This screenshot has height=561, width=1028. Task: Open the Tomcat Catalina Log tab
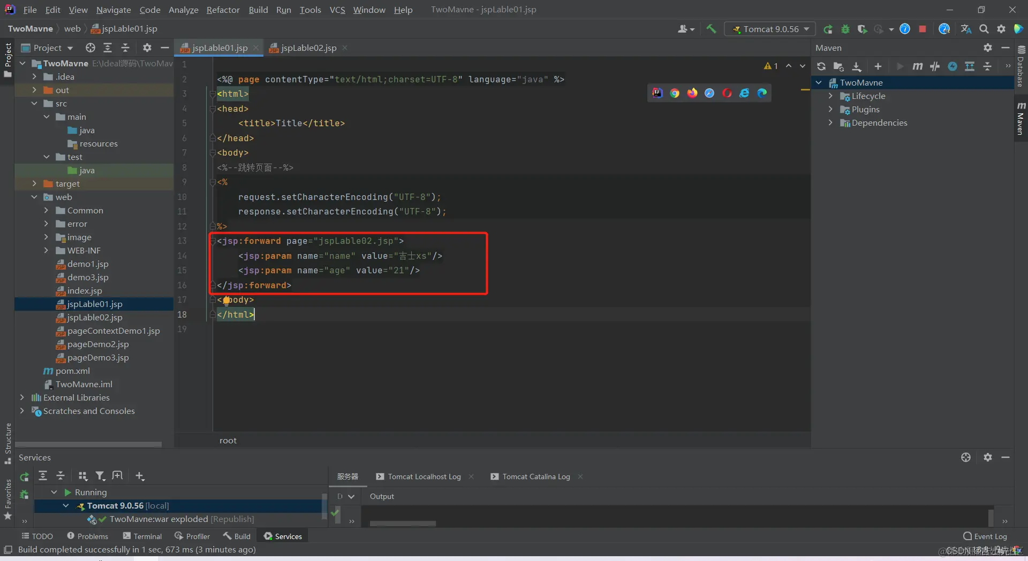tap(536, 477)
